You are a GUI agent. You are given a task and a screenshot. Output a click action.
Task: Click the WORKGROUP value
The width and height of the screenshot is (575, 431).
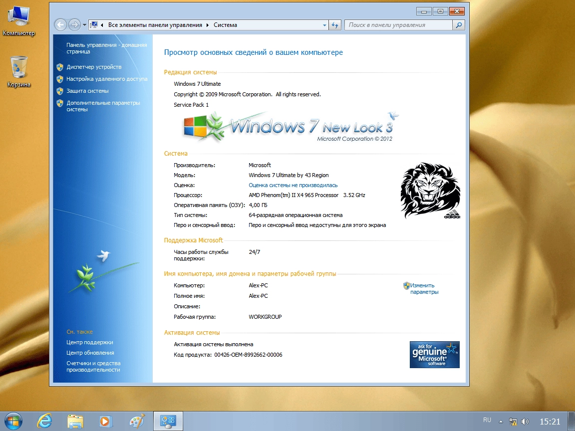pyautogui.click(x=265, y=317)
